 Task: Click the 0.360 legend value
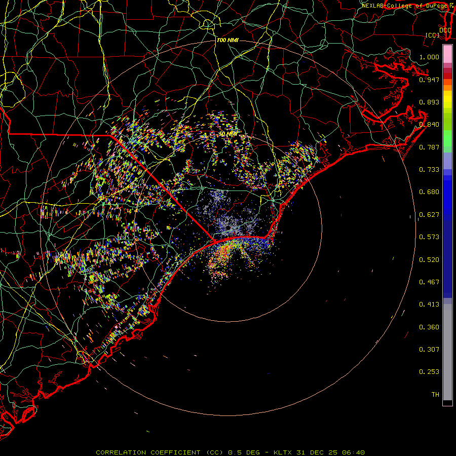pyautogui.click(x=429, y=327)
